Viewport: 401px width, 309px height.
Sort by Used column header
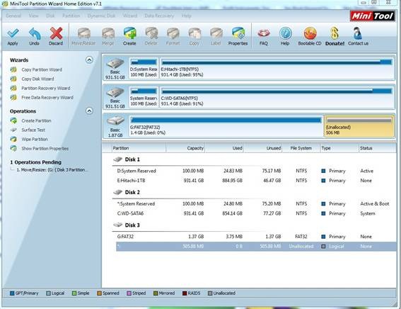pos(224,148)
